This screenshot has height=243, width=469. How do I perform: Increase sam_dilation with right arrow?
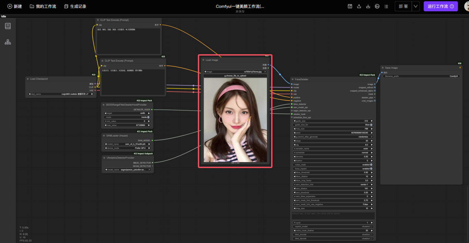click(371, 189)
